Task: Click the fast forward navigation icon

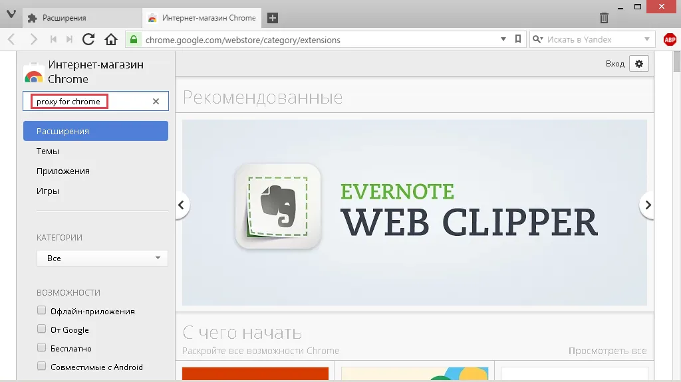Action: click(x=69, y=39)
